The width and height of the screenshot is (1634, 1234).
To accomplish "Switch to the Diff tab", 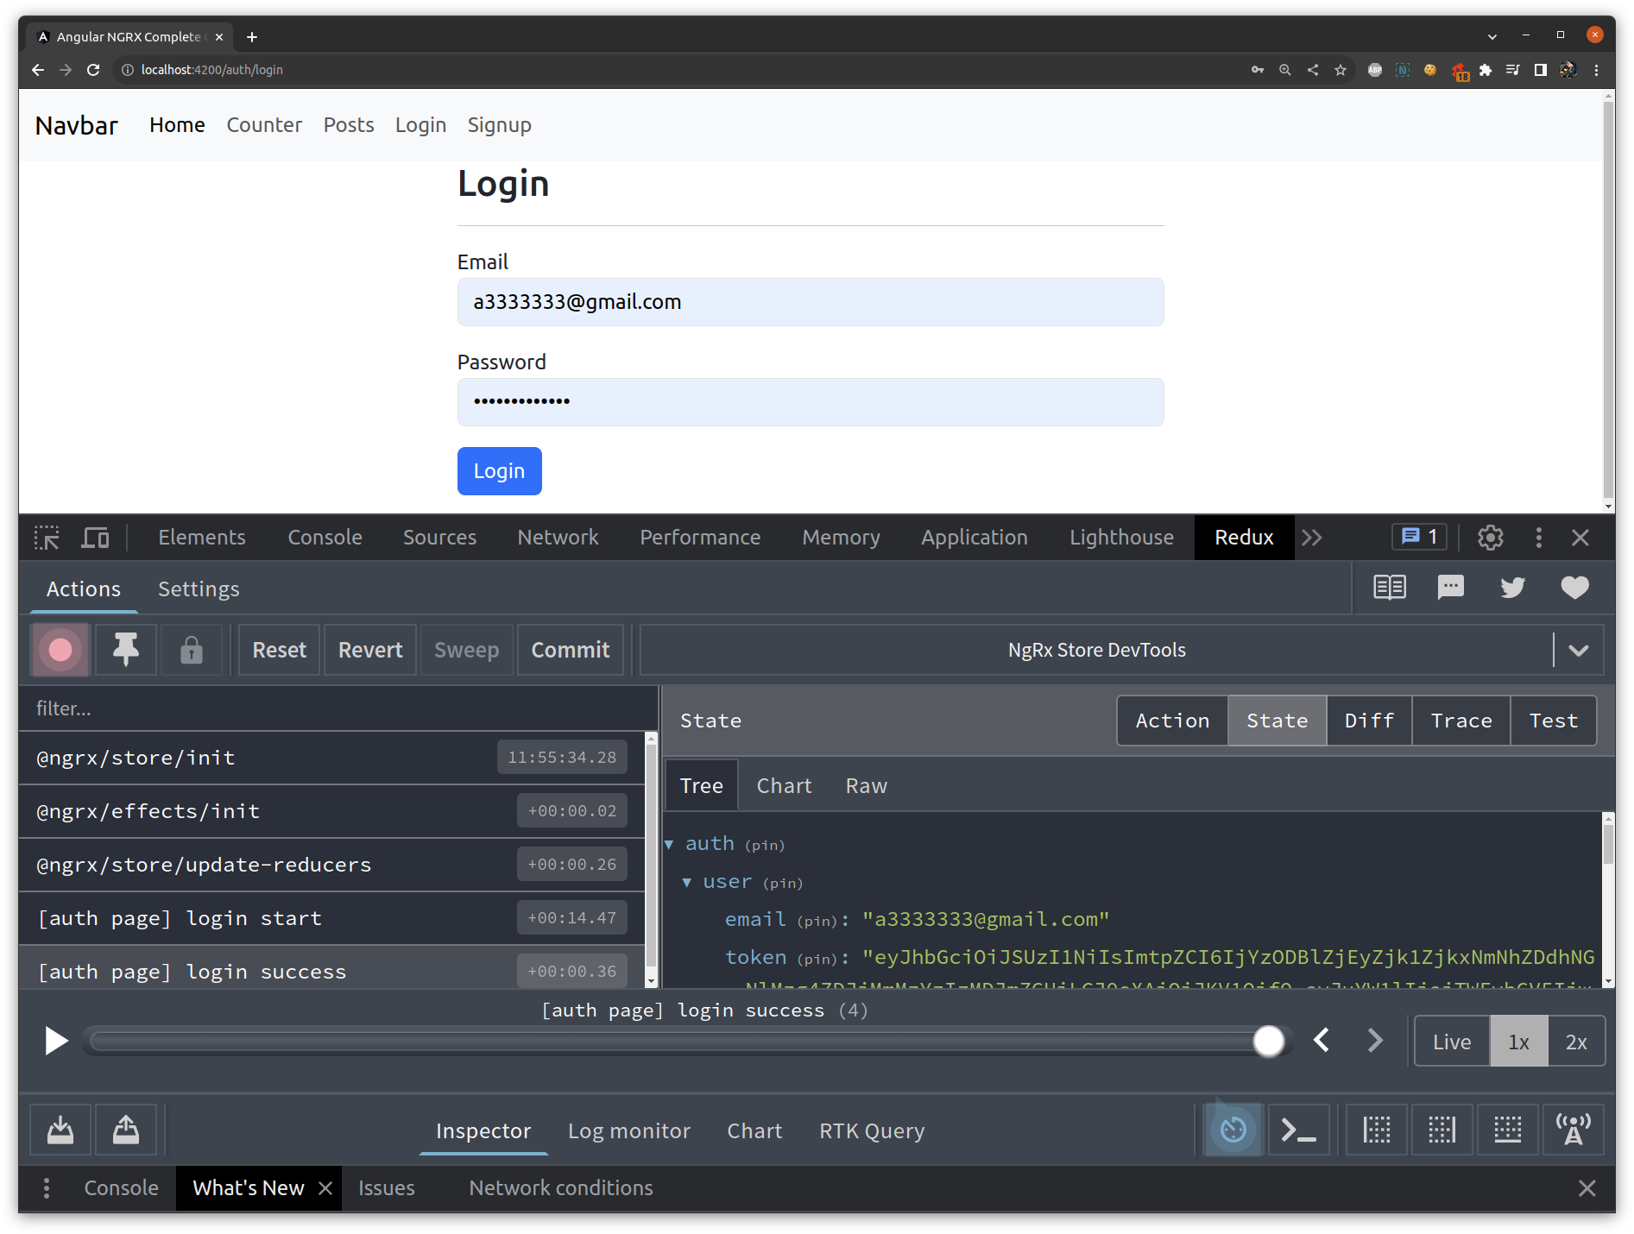I will tap(1368, 721).
